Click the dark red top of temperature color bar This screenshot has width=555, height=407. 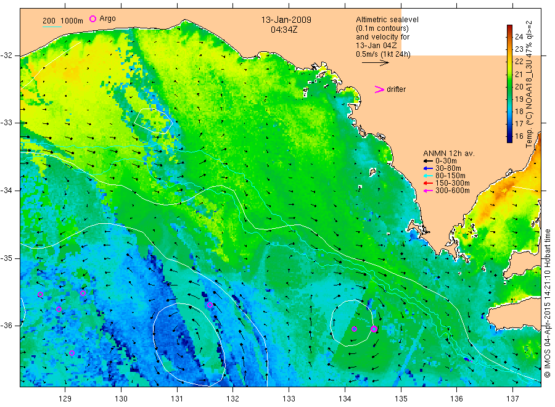tap(509, 28)
